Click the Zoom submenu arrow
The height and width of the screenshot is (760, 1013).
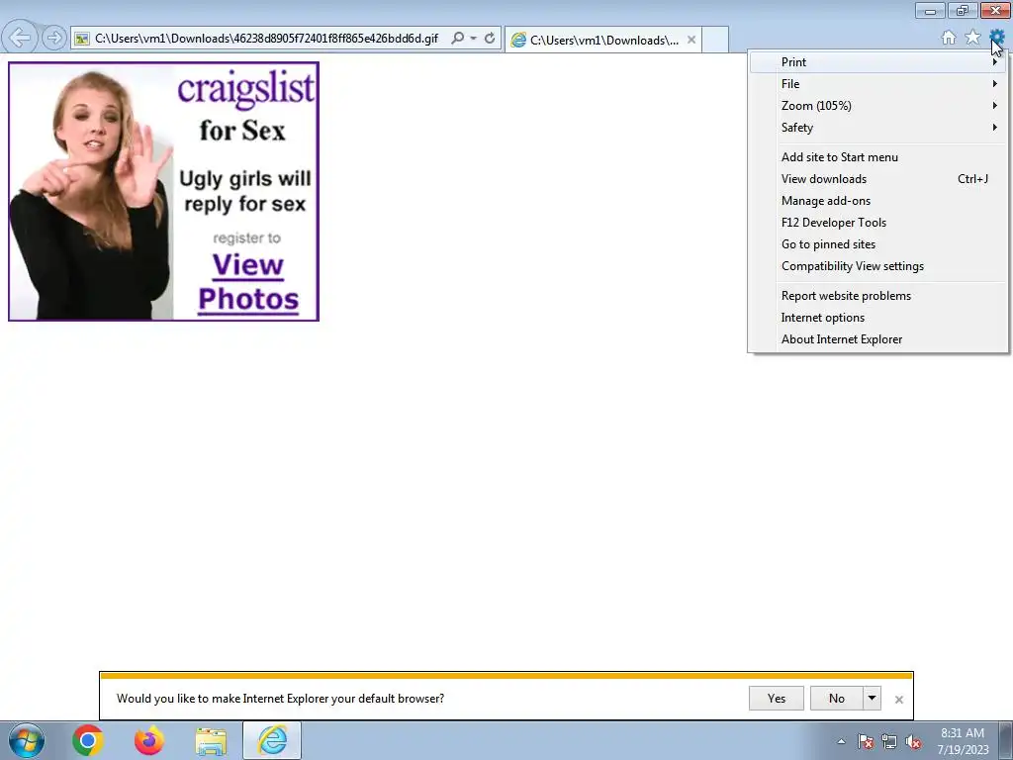coord(995,106)
